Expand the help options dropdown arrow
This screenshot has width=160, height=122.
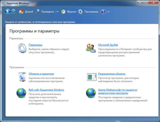coord(109,12)
